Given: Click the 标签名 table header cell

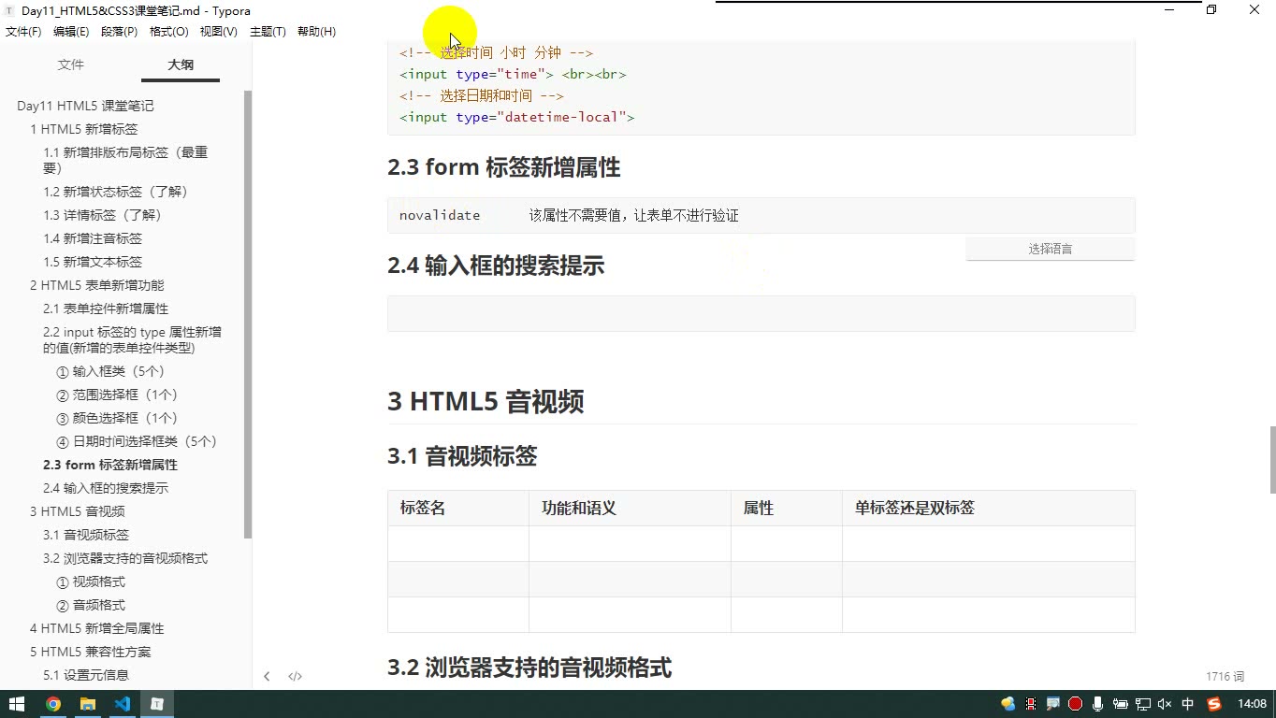Looking at the screenshot, I should 458,509.
